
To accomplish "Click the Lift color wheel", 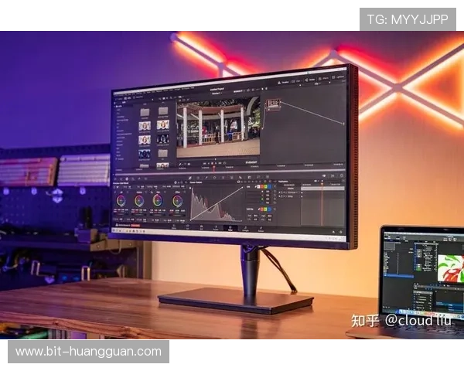I will [x=121, y=201].
